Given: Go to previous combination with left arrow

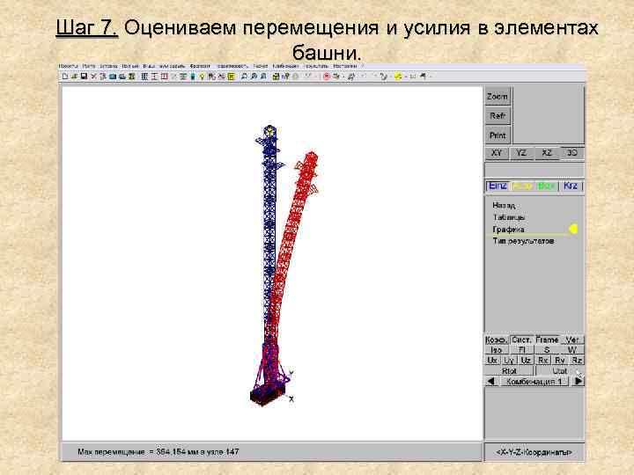Looking at the screenshot, I should pos(491,381).
